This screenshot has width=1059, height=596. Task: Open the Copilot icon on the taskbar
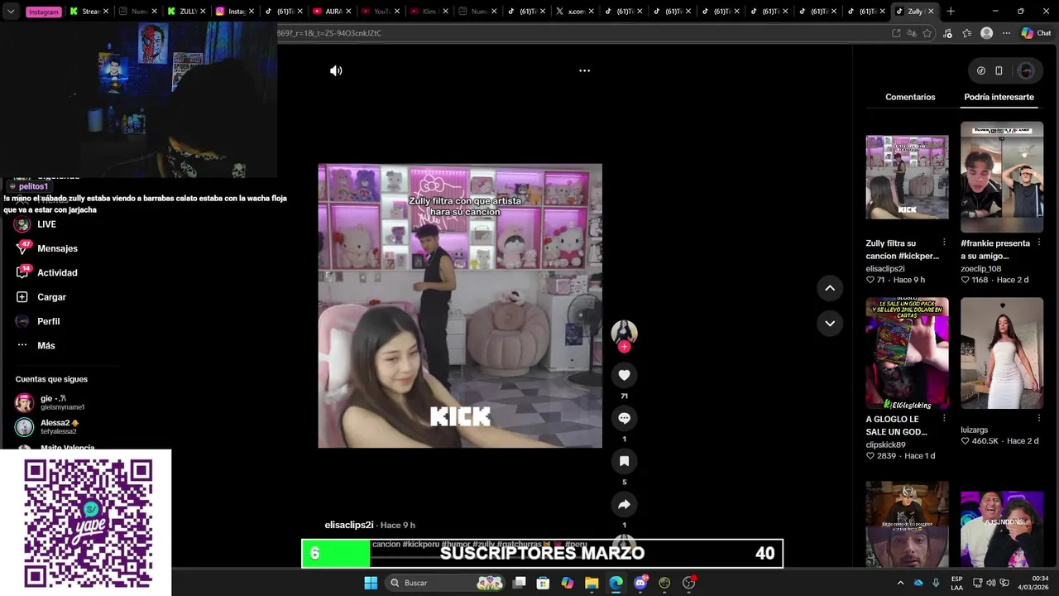click(x=567, y=583)
